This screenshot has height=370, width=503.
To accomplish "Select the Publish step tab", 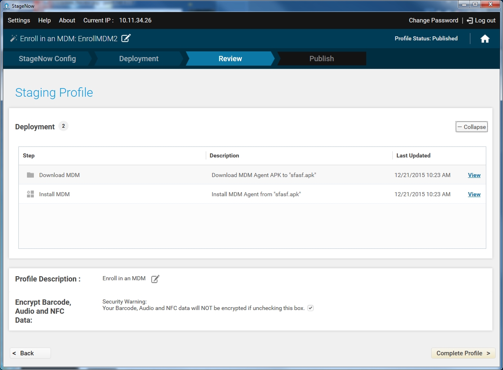I will 321,59.
